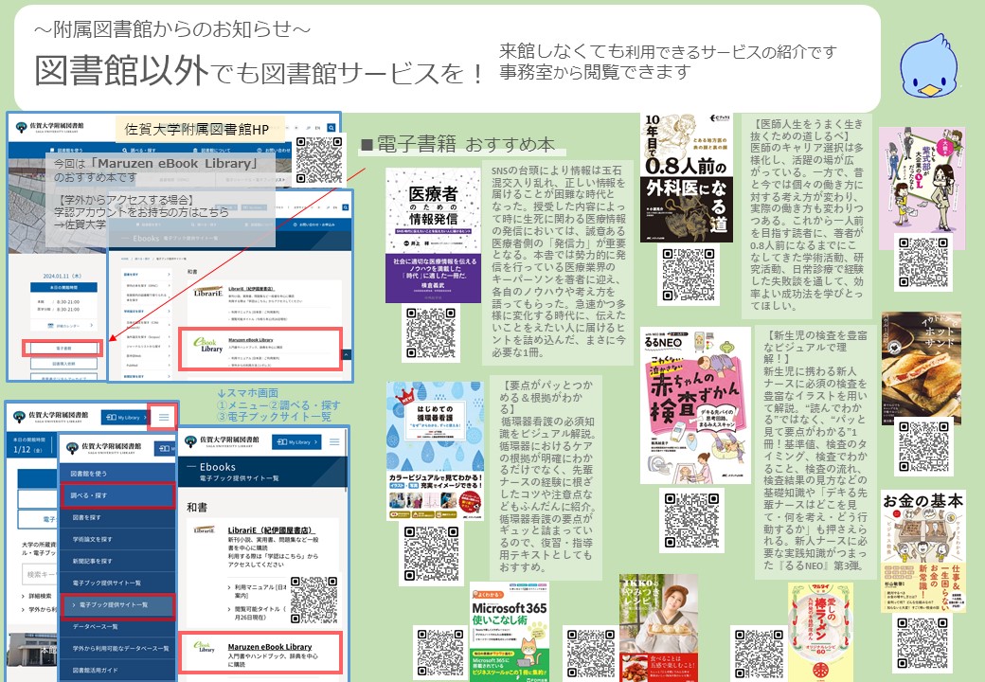985x682 pixels.
Task: Select 学術論文を探す in the smartphone menu
Action: point(117,540)
